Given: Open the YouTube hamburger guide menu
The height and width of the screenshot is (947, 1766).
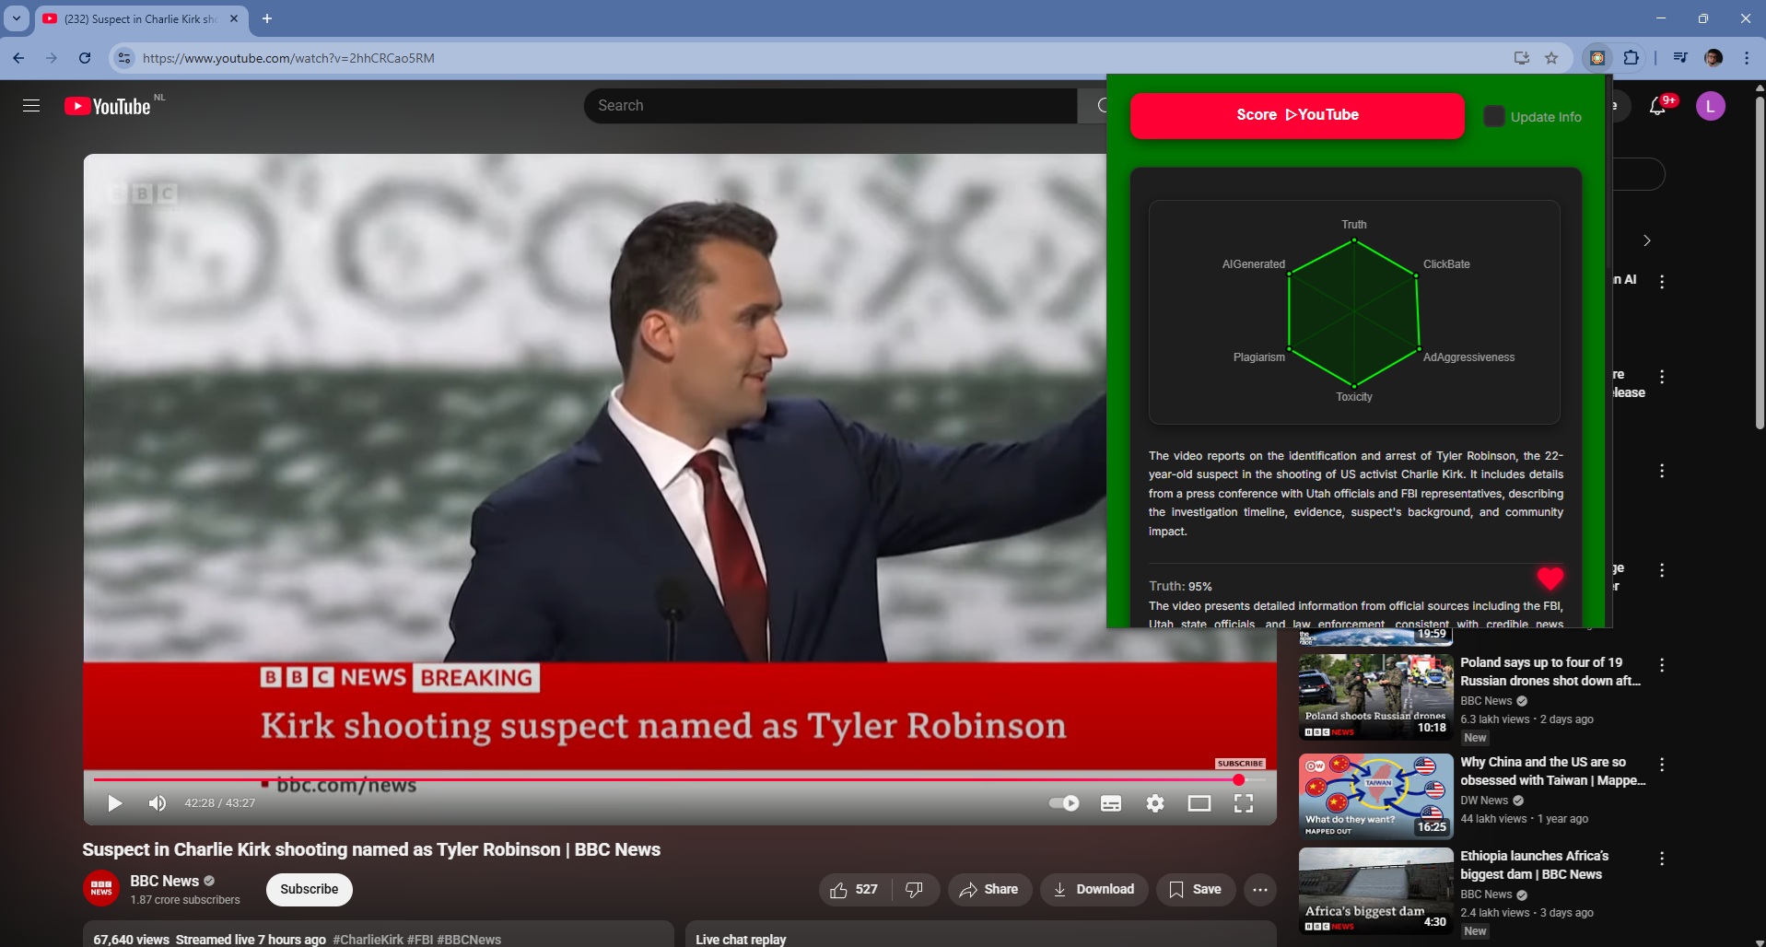Looking at the screenshot, I should click(x=31, y=106).
